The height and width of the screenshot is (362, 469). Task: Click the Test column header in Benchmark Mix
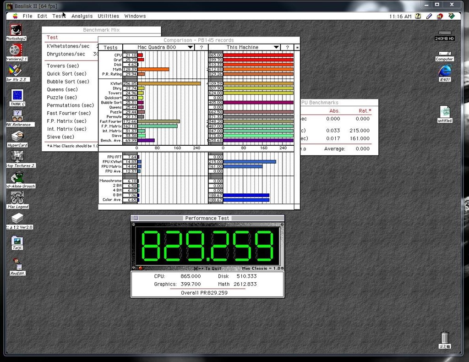pyautogui.click(x=52, y=38)
